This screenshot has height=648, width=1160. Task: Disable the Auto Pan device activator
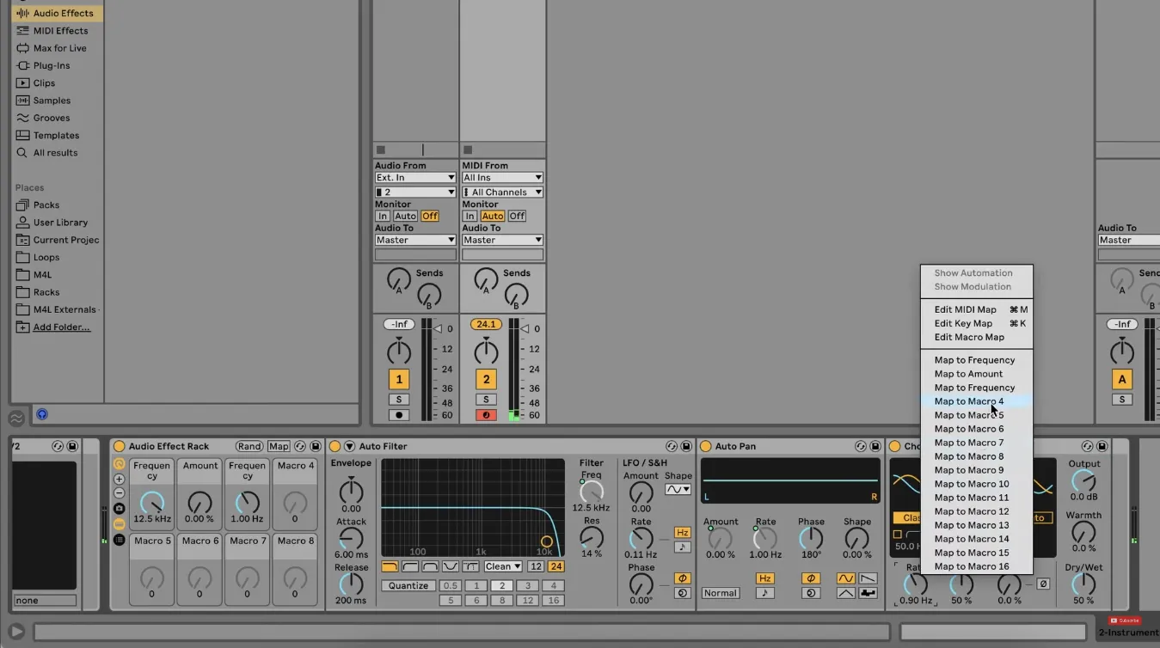point(706,446)
